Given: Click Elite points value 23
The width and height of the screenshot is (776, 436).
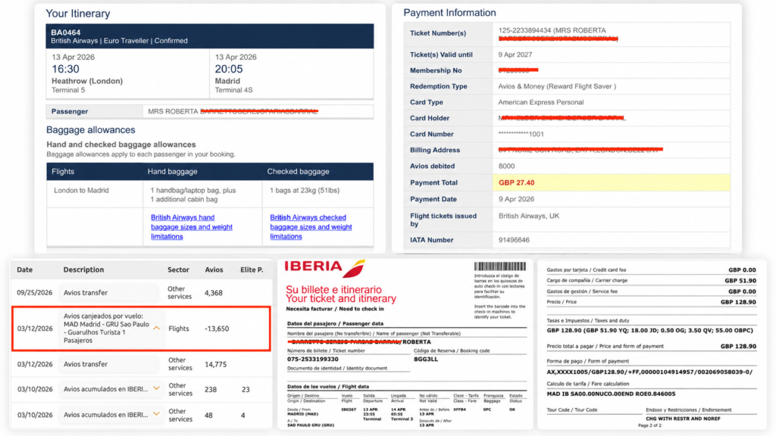Looking at the screenshot, I should (x=246, y=390).
